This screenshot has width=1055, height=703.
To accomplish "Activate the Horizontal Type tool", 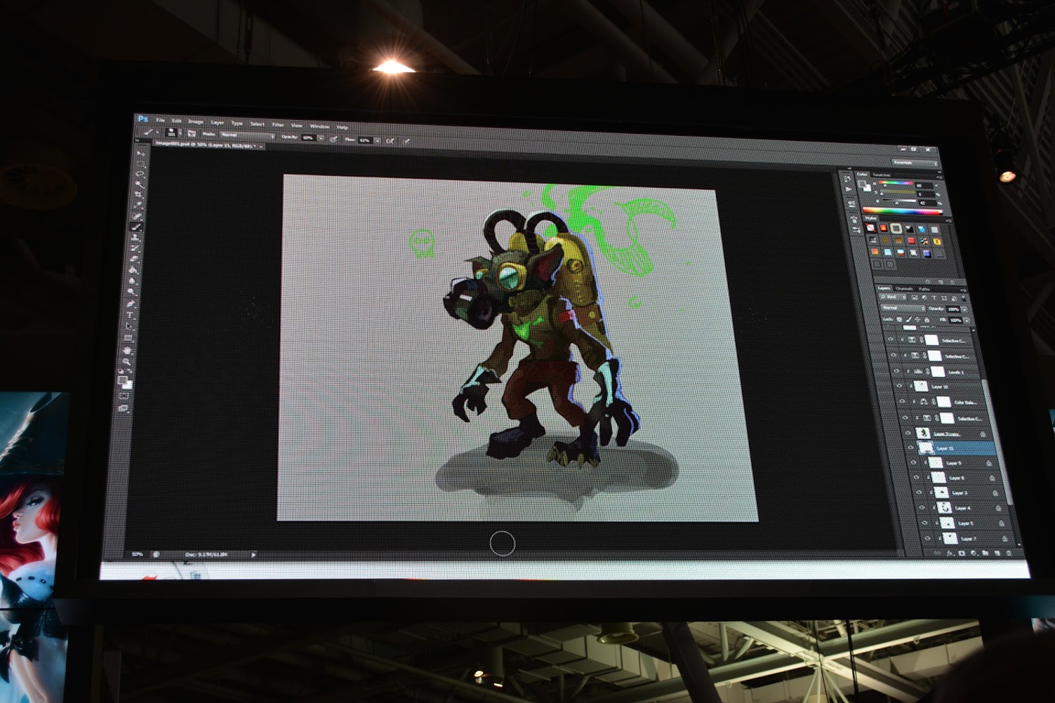I will [130, 316].
